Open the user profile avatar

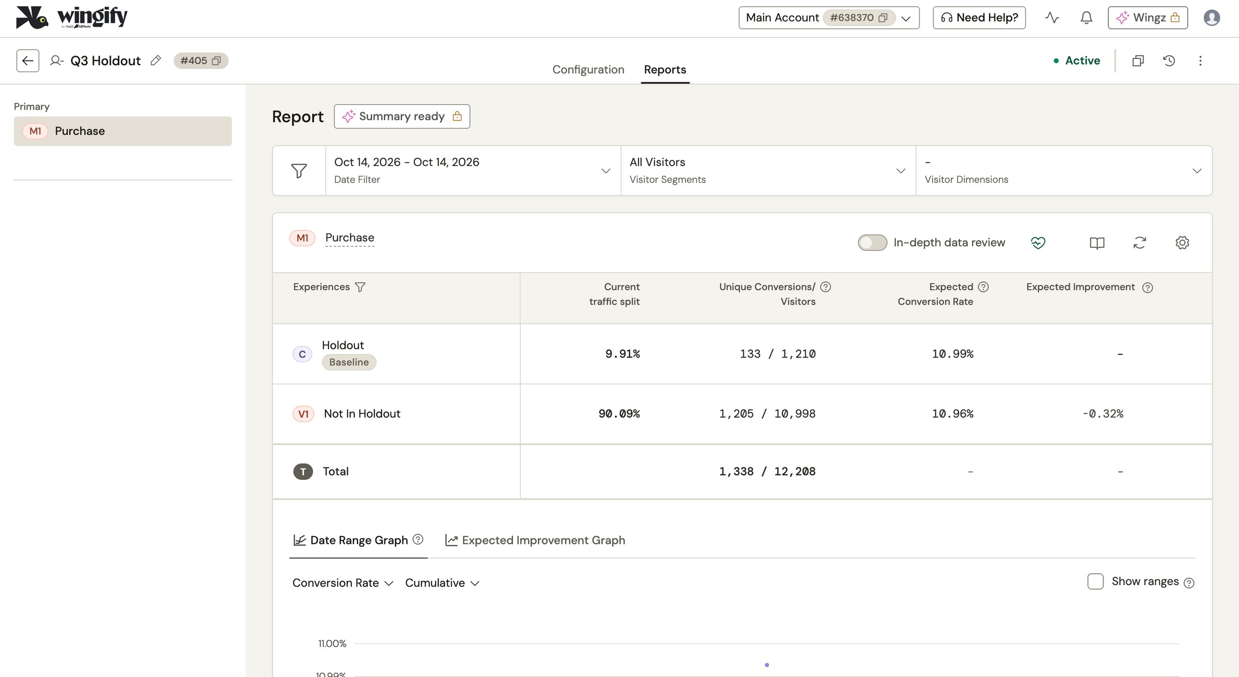[x=1211, y=18]
